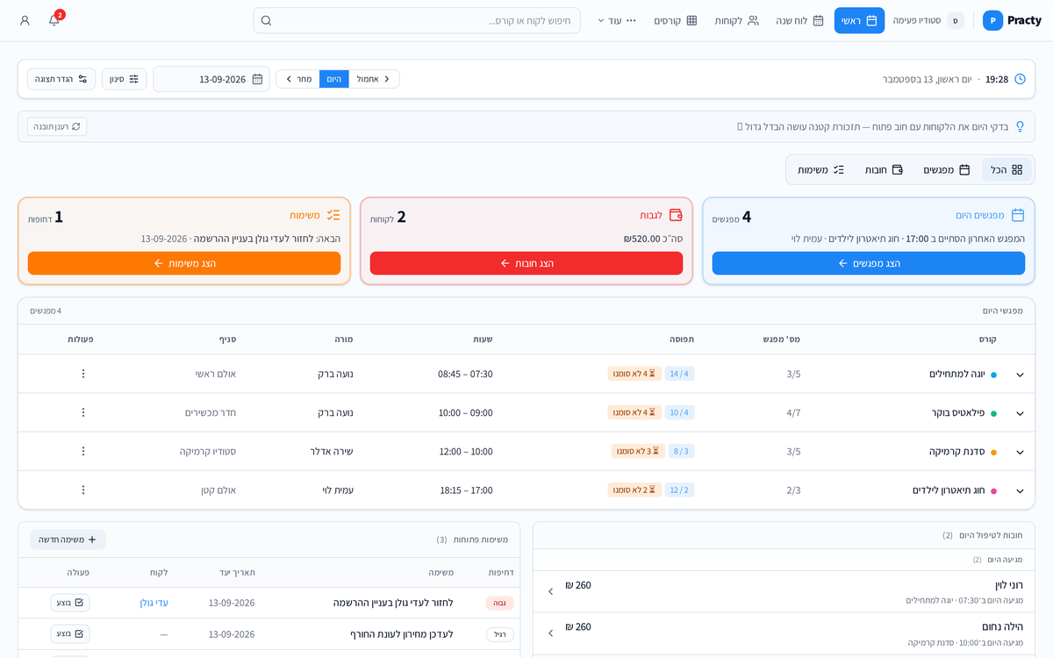Mark the עדי גולן task as בוצע
Viewport: 1053px width, 658px height.
coord(70,603)
